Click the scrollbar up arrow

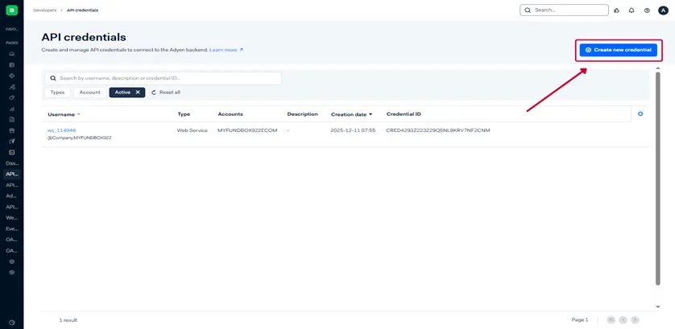pyautogui.click(x=657, y=68)
